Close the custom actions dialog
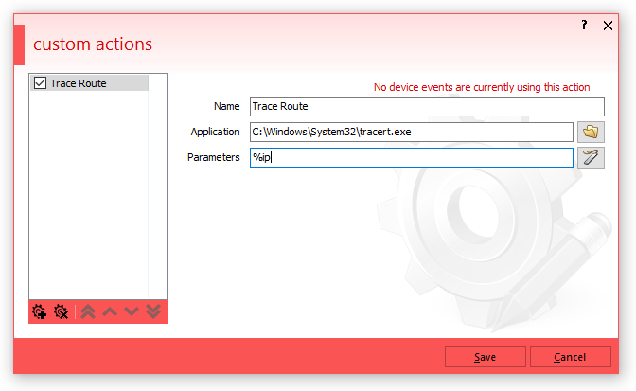Image resolution: width=636 pixels, height=391 pixels. pos(609,26)
